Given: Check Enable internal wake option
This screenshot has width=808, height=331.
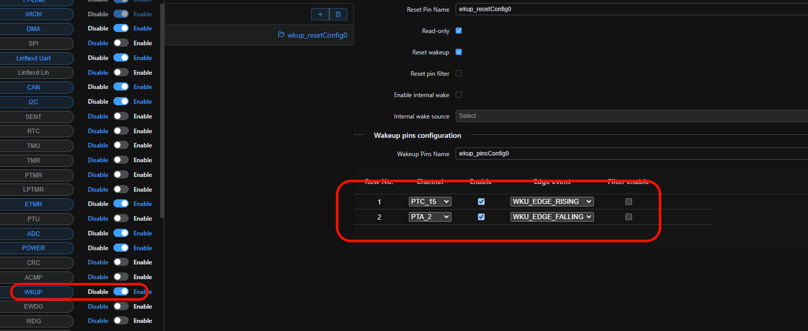Looking at the screenshot, I should (459, 95).
